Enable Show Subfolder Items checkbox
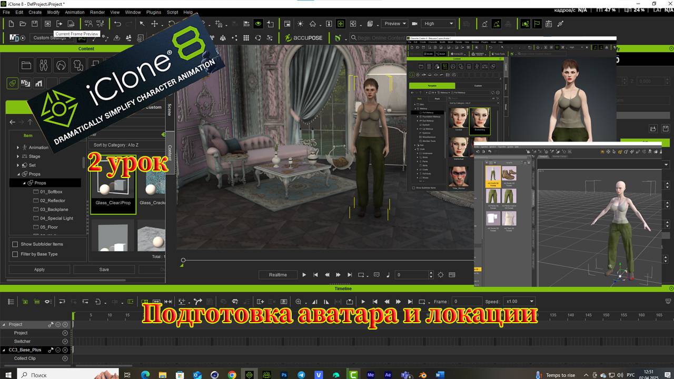The image size is (674, 379). click(x=15, y=244)
